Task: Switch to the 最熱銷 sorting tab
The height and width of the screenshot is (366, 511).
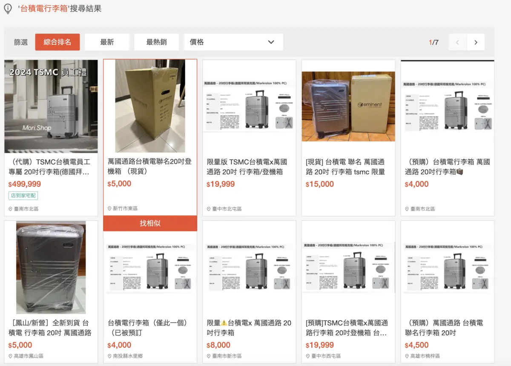Action: pyautogui.click(x=156, y=42)
